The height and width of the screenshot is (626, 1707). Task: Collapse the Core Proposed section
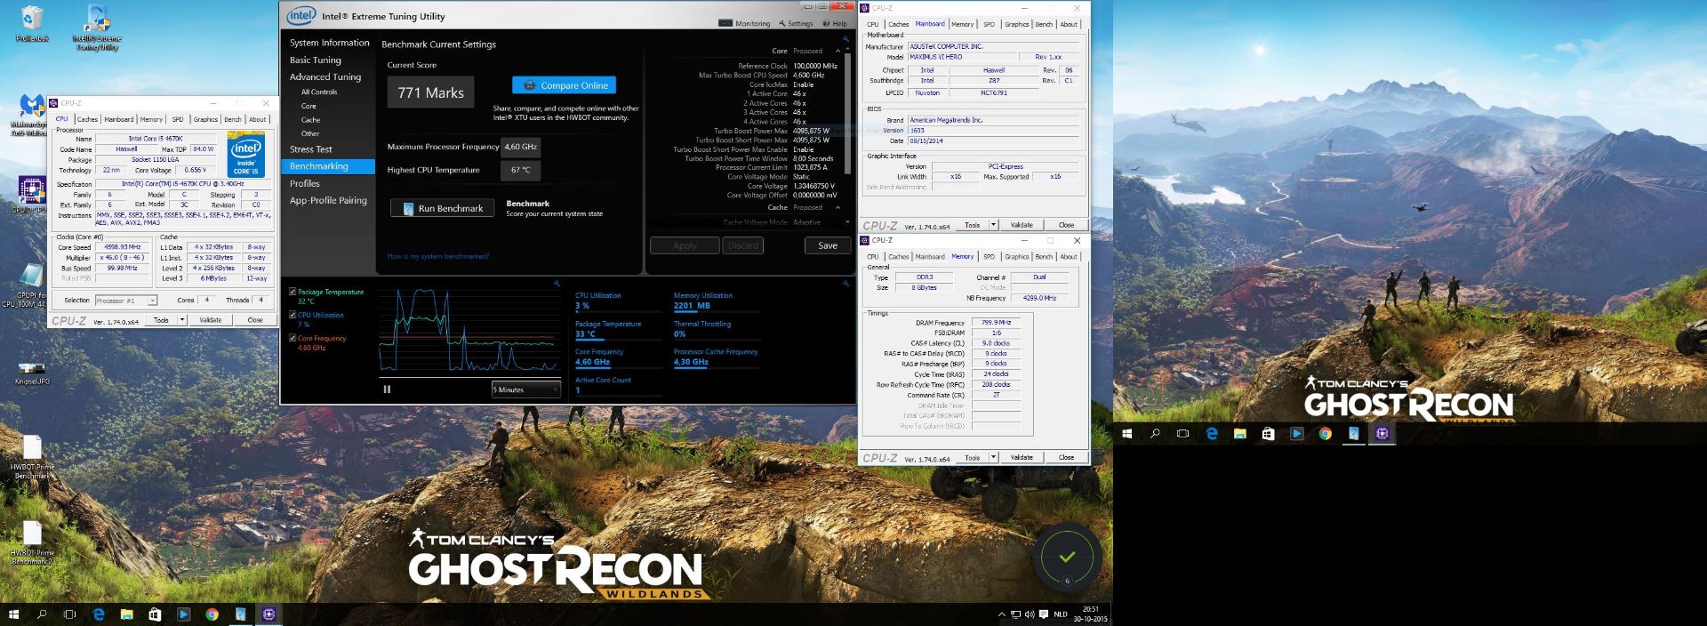tap(837, 51)
